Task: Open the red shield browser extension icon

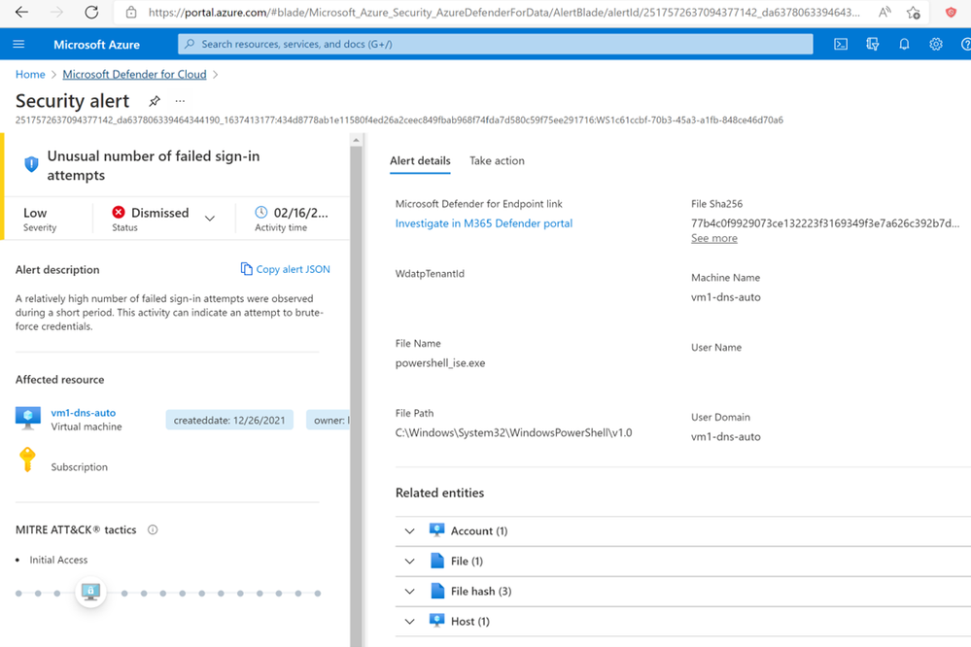Action: (951, 12)
